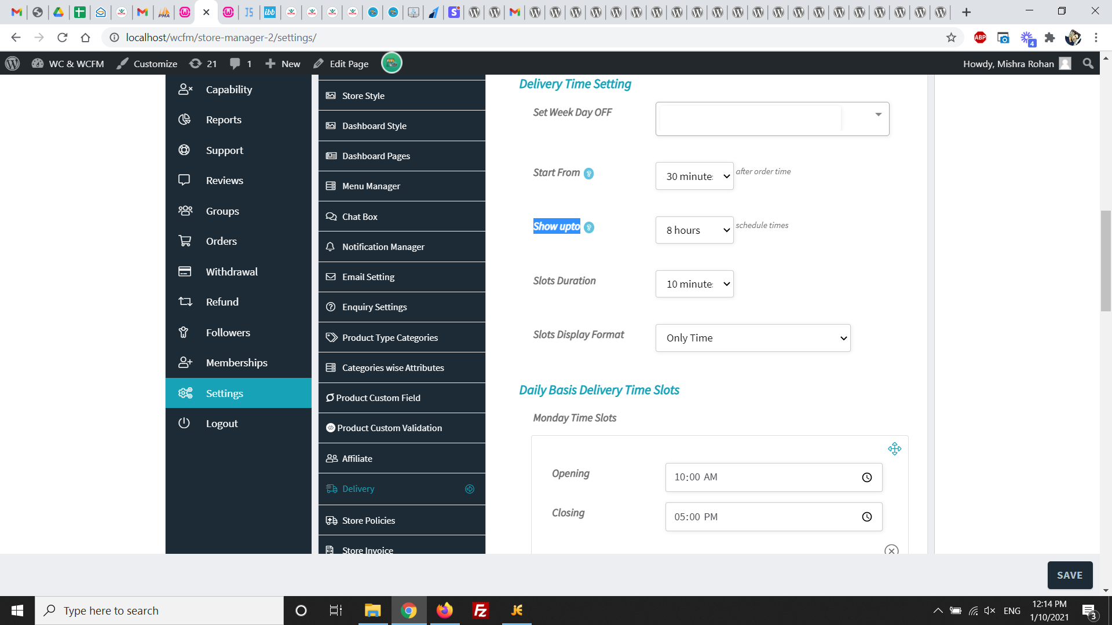Screen dimensions: 1112x625
Task: Click New in the admin bar
Action: tap(283, 64)
